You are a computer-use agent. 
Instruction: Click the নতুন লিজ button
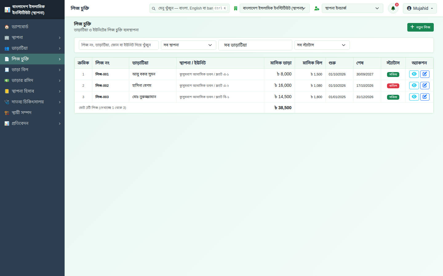click(x=420, y=27)
